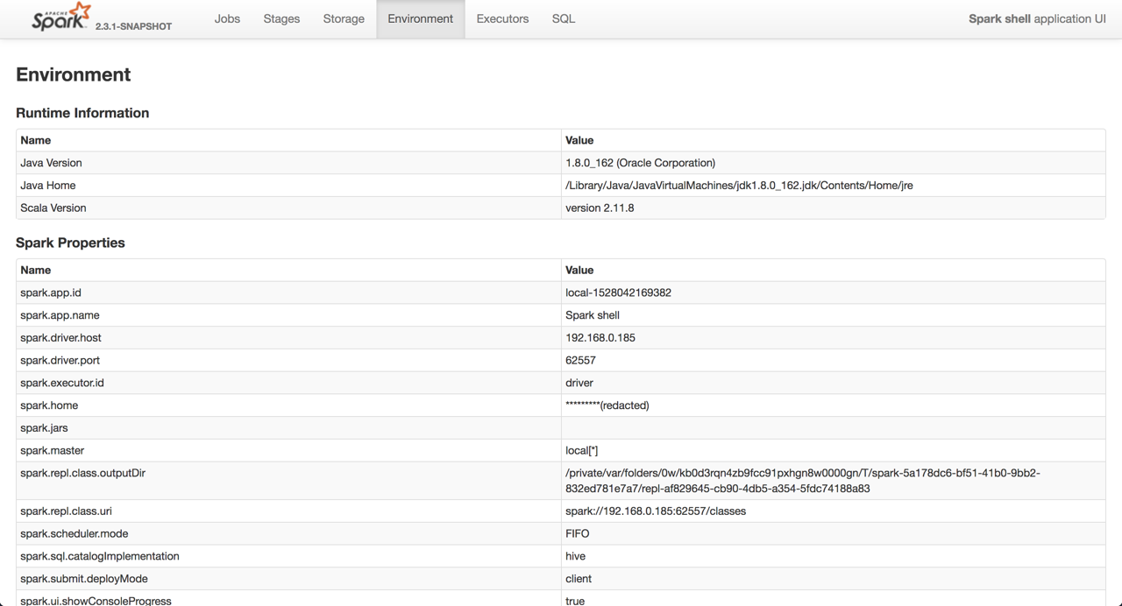
Task: Click the Runtime Information section heading
Action: click(82, 113)
